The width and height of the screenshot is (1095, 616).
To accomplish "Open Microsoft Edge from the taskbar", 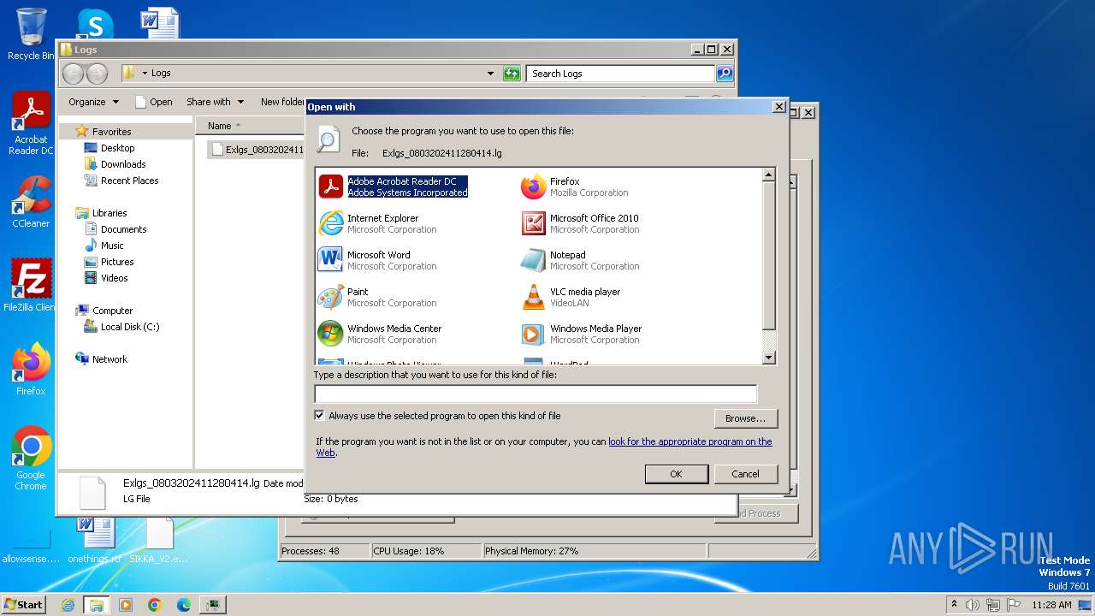I will 184,605.
